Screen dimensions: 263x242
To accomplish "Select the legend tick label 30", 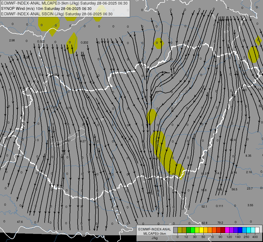I will click(x=195, y=237).
